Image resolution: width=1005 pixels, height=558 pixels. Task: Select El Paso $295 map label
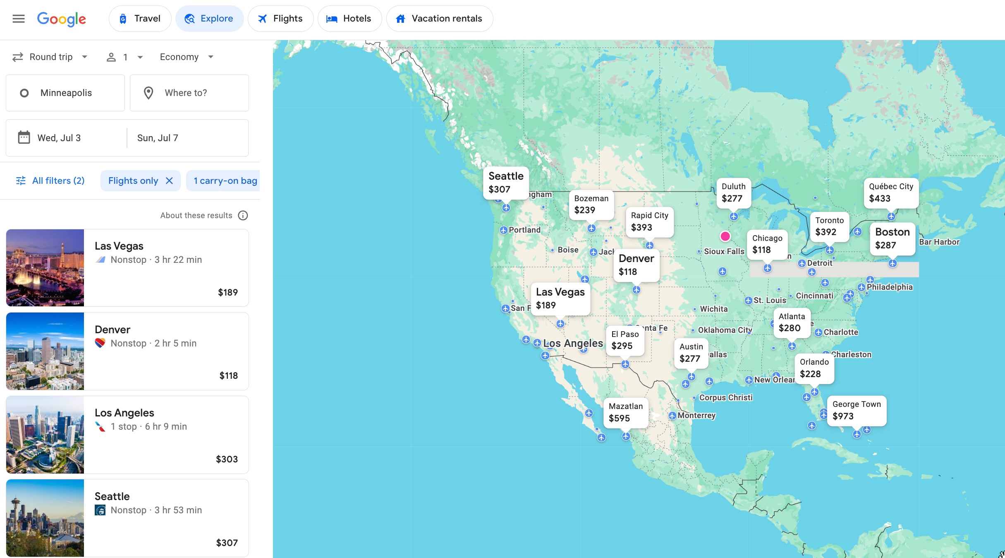[x=625, y=340]
